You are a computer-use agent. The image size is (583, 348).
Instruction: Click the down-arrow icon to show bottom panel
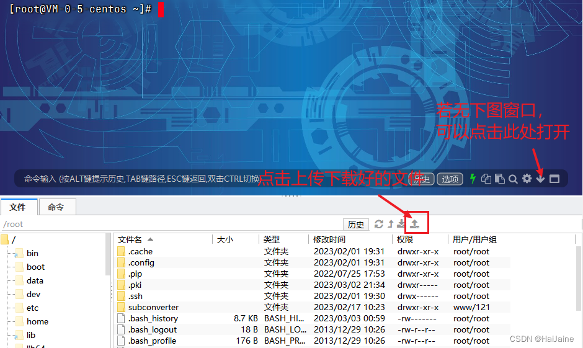[x=540, y=179]
